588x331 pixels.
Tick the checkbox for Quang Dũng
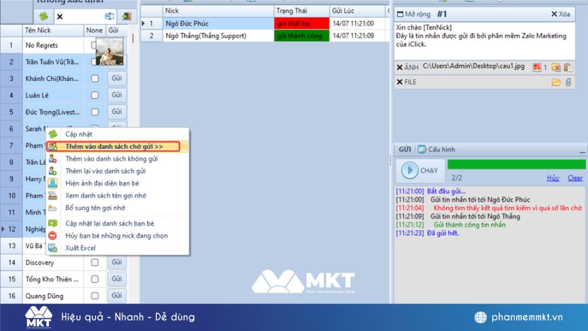(95, 296)
